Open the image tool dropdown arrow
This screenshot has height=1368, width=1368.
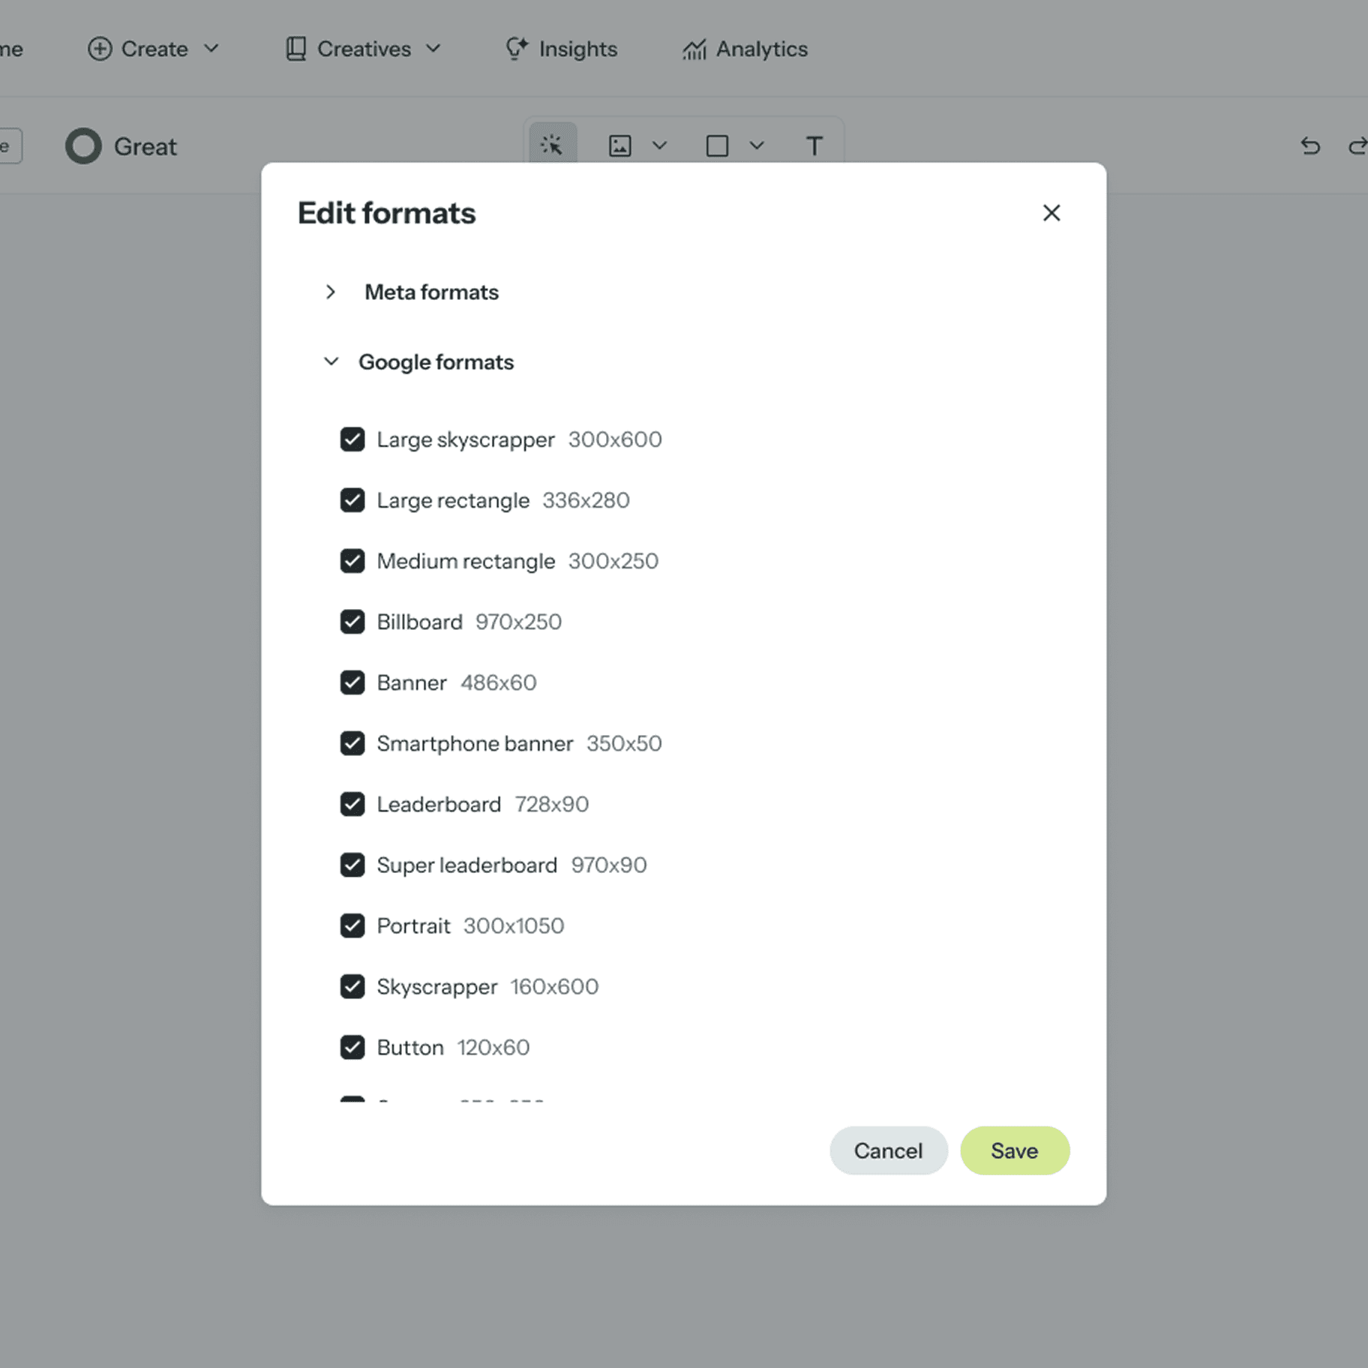(x=659, y=145)
